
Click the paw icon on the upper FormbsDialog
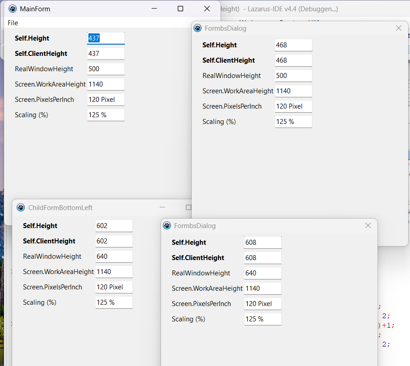(x=198, y=28)
